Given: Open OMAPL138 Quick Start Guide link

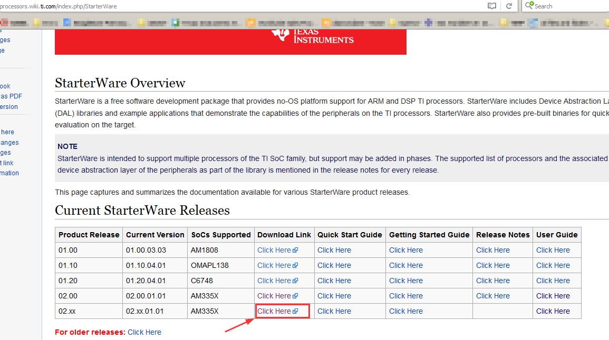Looking at the screenshot, I should [x=334, y=265].
